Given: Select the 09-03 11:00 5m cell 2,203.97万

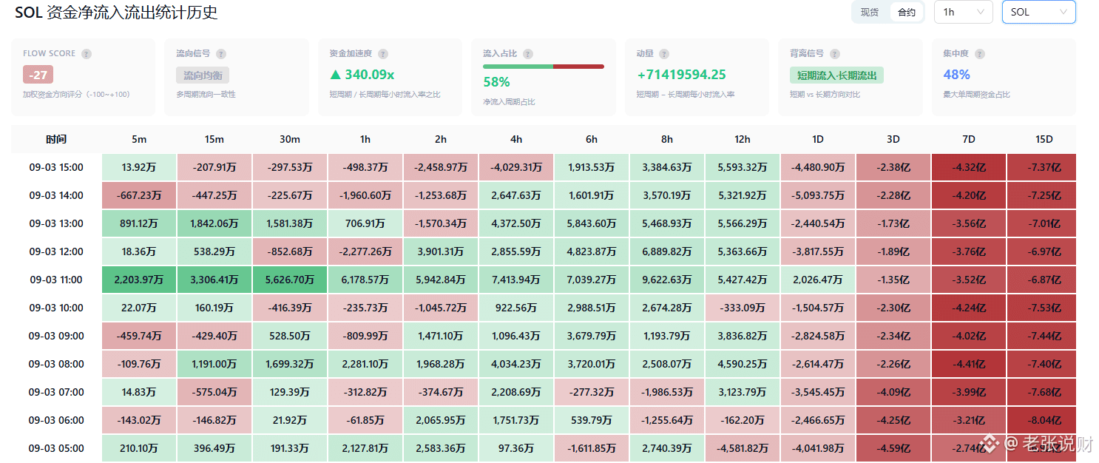Looking at the screenshot, I should (x=139, y=280).
